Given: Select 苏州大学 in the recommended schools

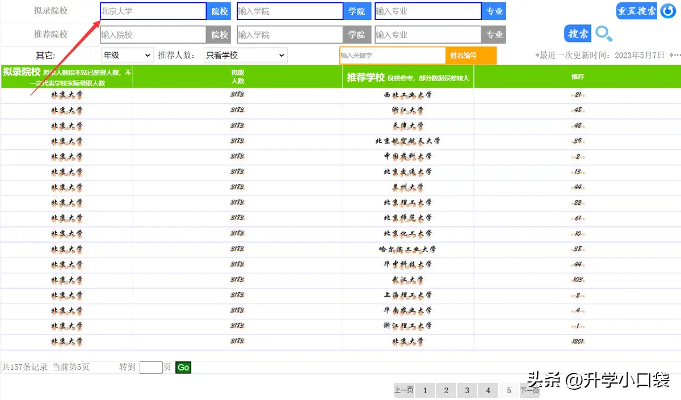Looking at the screenshot, I should 407,187.
